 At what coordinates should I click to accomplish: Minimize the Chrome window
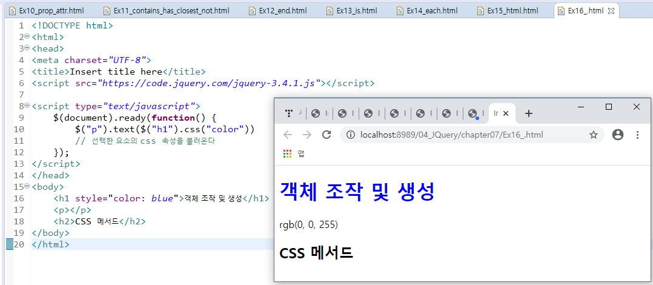tap(582, 107)
